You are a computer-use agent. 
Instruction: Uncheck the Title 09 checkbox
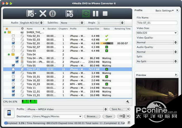click(x=13, y=73)
